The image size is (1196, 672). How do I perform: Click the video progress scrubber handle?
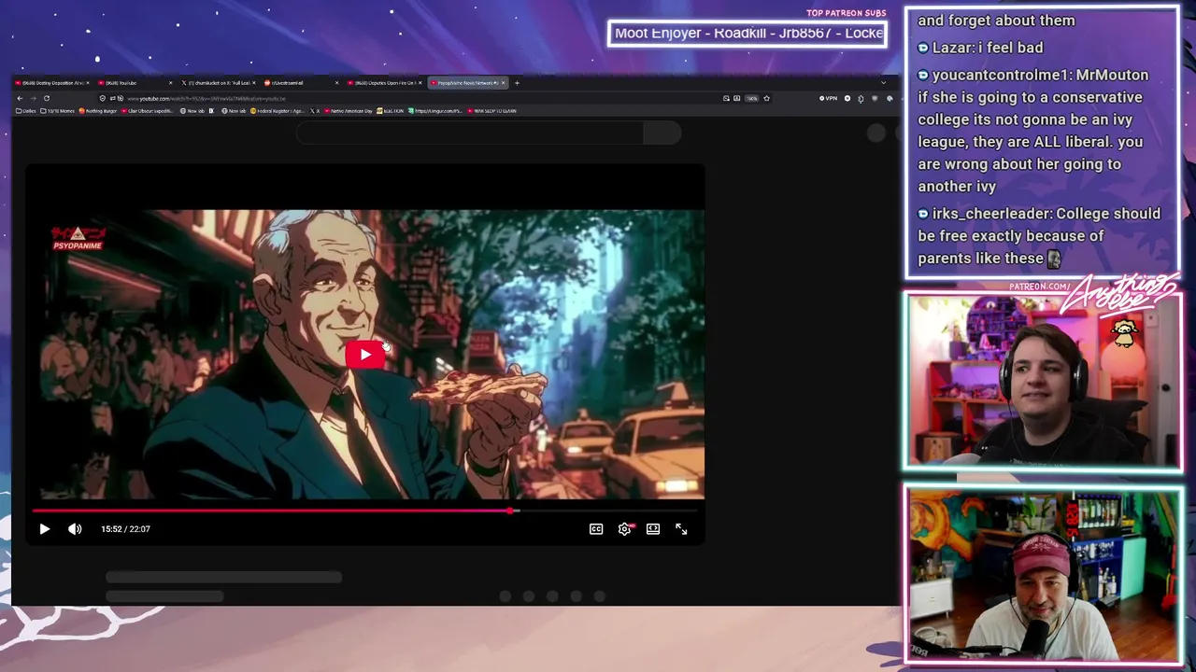coord(511,511)
